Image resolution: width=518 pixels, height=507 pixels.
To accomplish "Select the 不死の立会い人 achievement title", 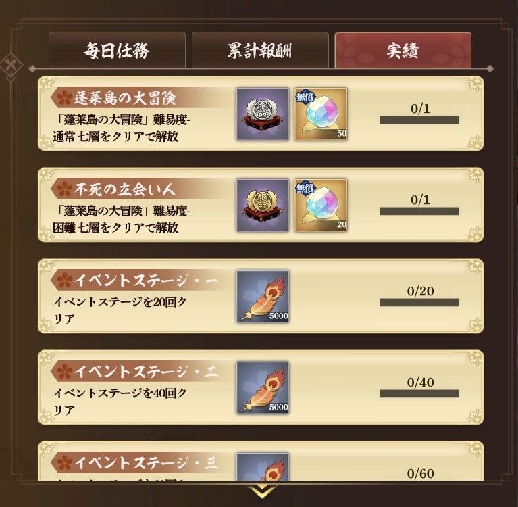I will point(124,189).
